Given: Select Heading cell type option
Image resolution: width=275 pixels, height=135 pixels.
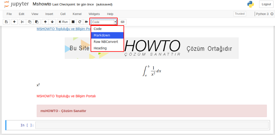Looking at the screenshot, I should click(107, 48).
